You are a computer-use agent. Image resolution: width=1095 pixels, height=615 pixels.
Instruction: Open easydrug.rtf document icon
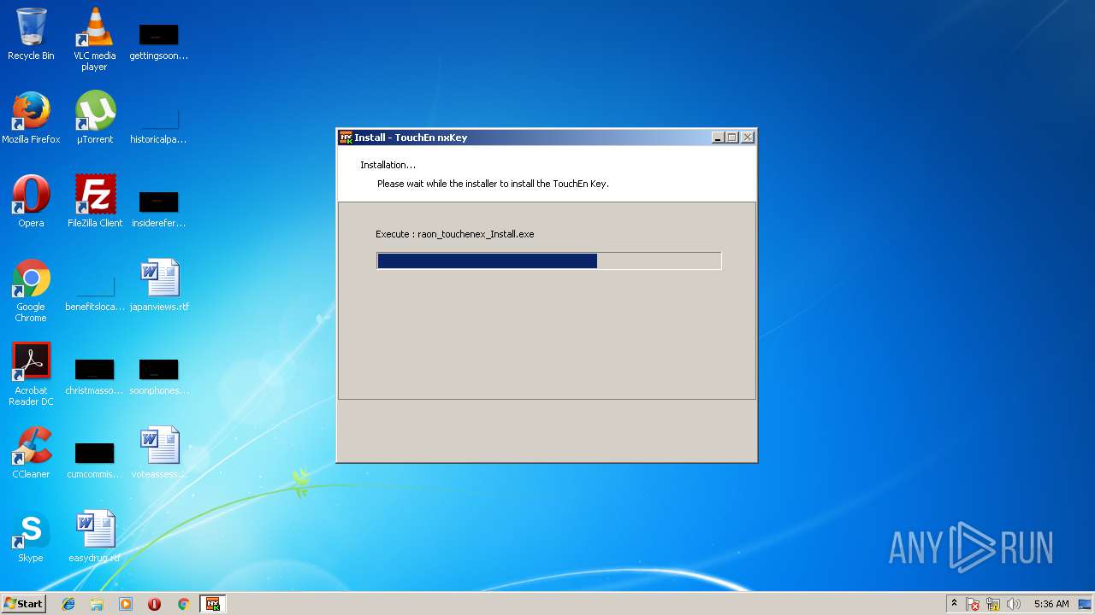point(94,536)
